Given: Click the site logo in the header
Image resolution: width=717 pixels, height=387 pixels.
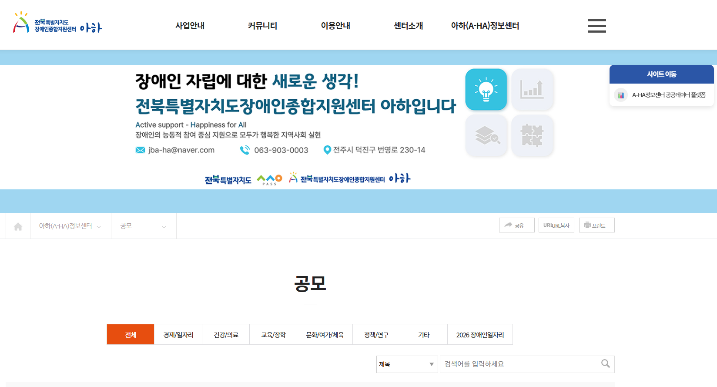Looking at the screenshot, I should (x=57, y=23).
